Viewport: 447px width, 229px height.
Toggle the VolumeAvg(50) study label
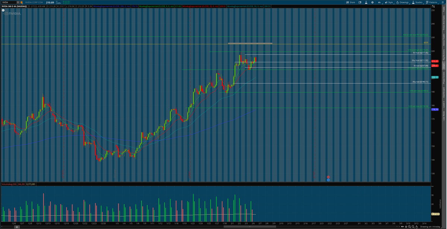click(x=9, y=184)
